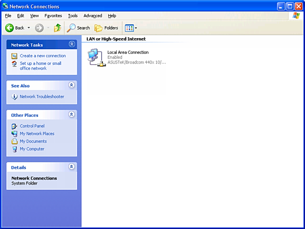Viewport: 305px width, 229px height.
Task: Click the Views toolbar icon
Action: point(129,28)
